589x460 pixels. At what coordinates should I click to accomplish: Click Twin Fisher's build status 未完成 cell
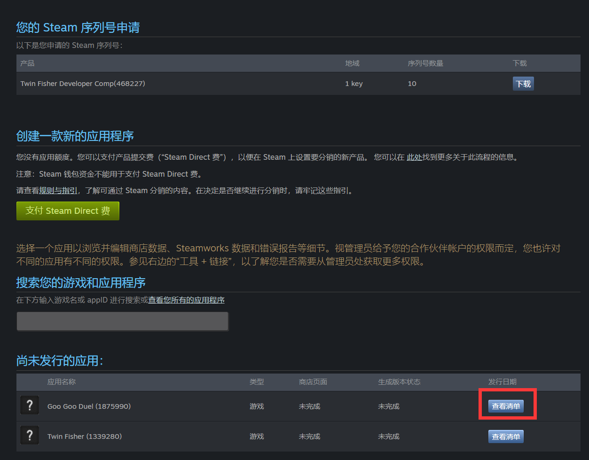pyautogui.click(x=389, y=437)
